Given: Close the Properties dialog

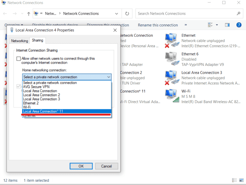Looking at the screenshot, I should [115, 30].
